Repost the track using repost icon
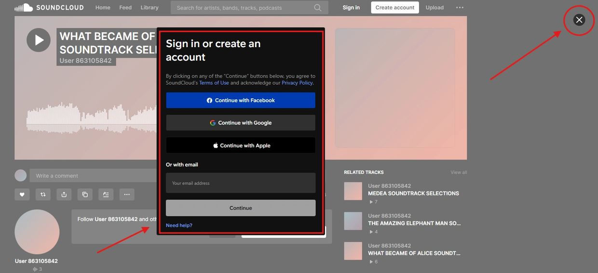The image size is (598, 273). (x=43, y=195)
